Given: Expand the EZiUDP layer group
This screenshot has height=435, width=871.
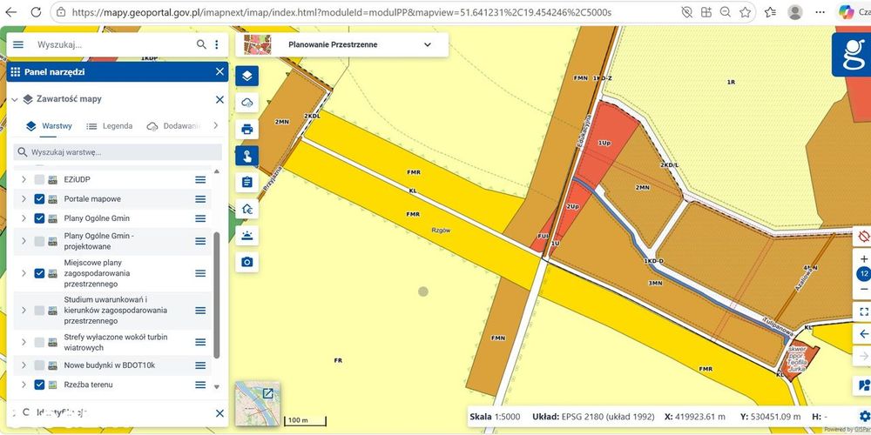Looking at the screenshot, I should [x=24, y=180].
